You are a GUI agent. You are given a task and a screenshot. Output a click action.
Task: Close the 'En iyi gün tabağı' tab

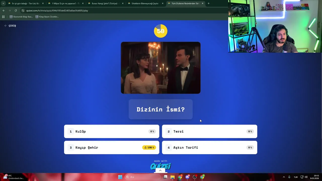pos(43,4)
